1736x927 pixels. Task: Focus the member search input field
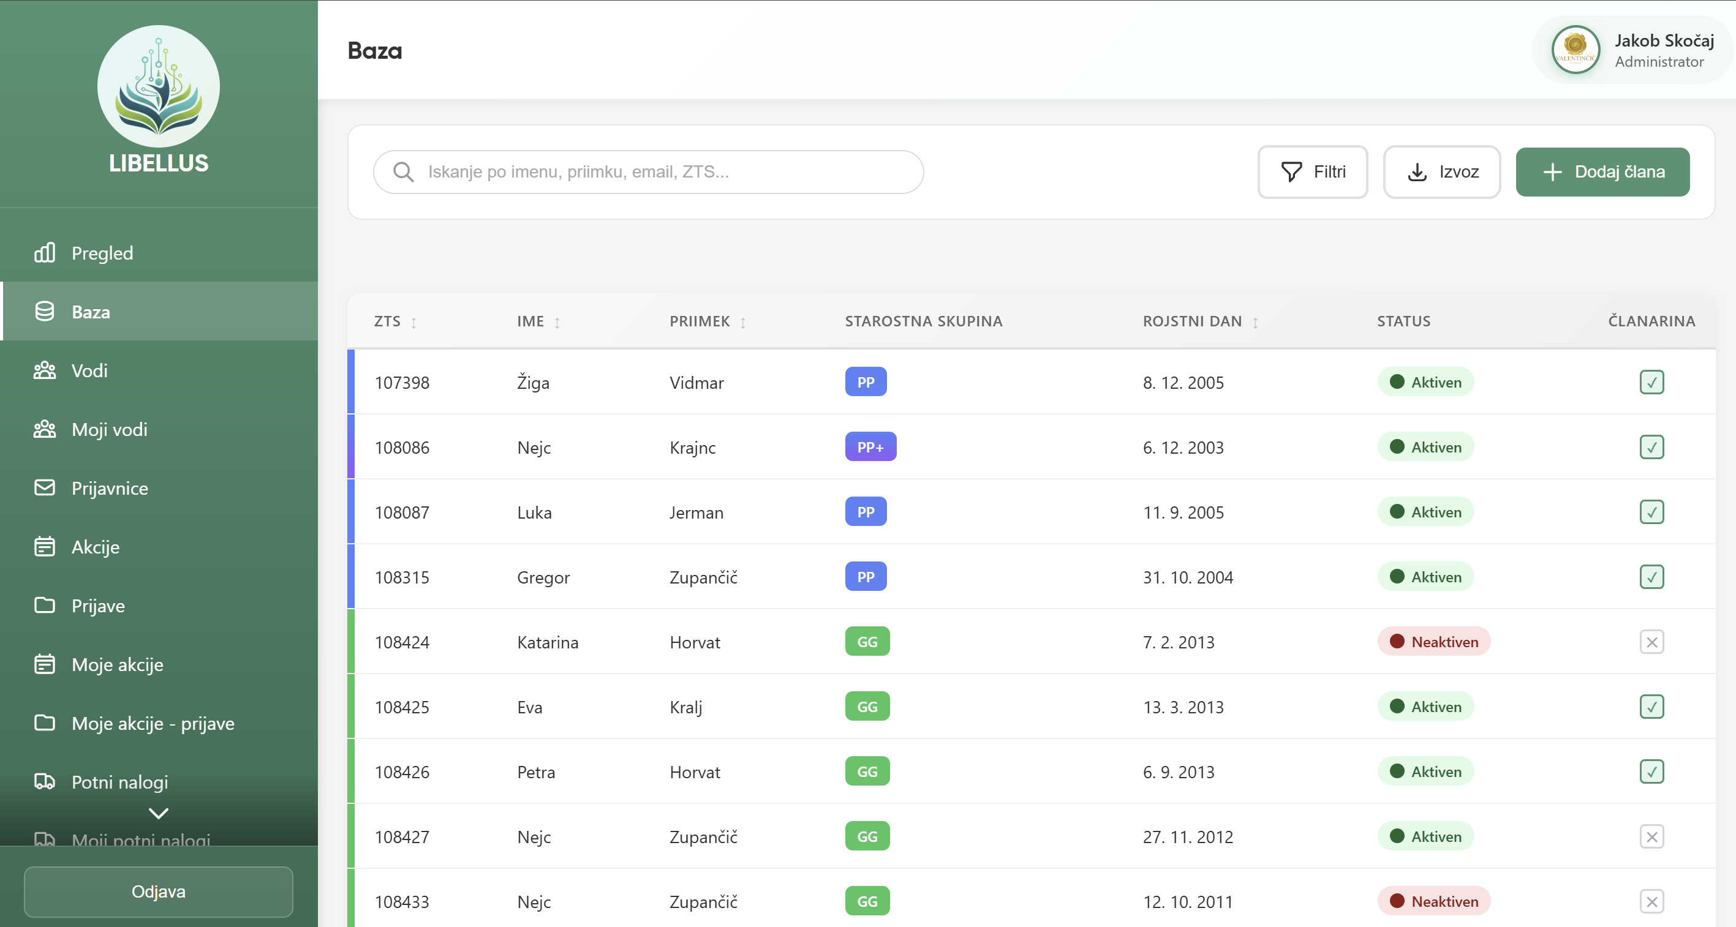[x=648, y=172]
